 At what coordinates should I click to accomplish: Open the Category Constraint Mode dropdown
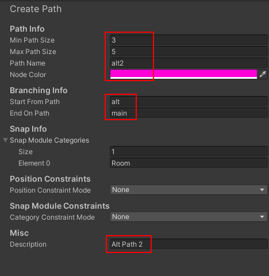[x=189, y=217]
